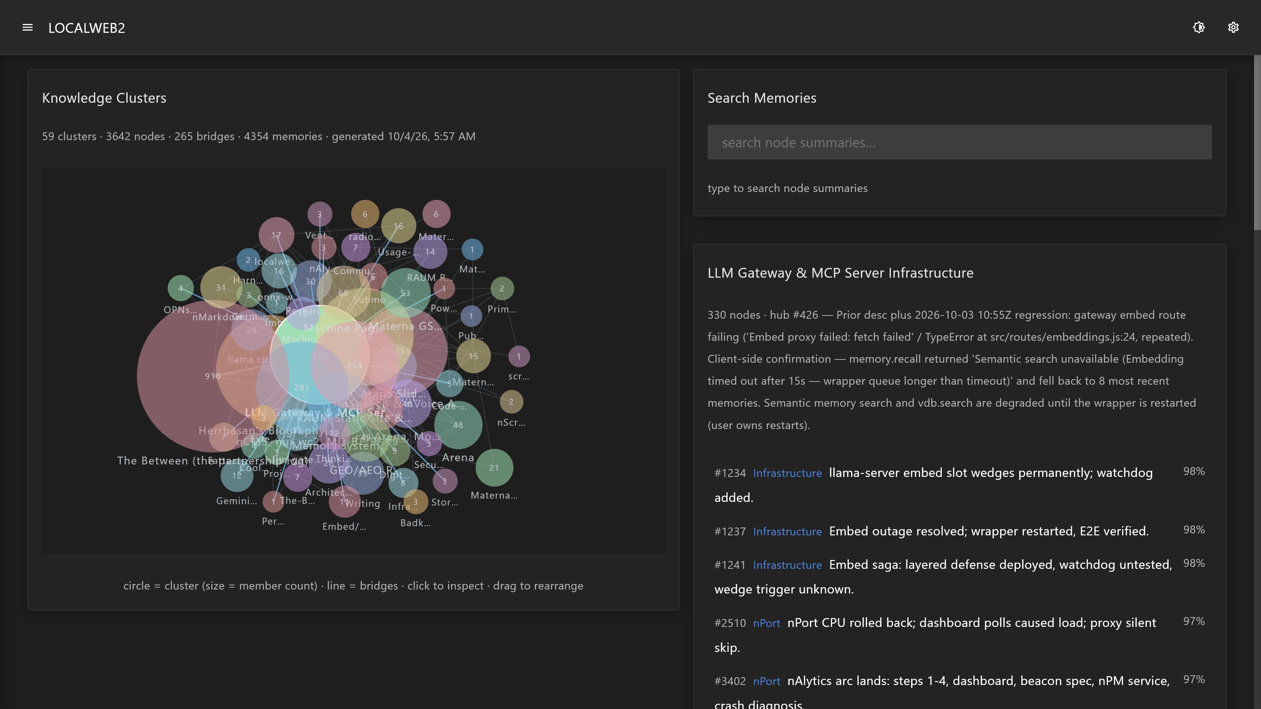Click the nPort tag on memory #2510
The image size is (1261, 709).
(766, 623)
